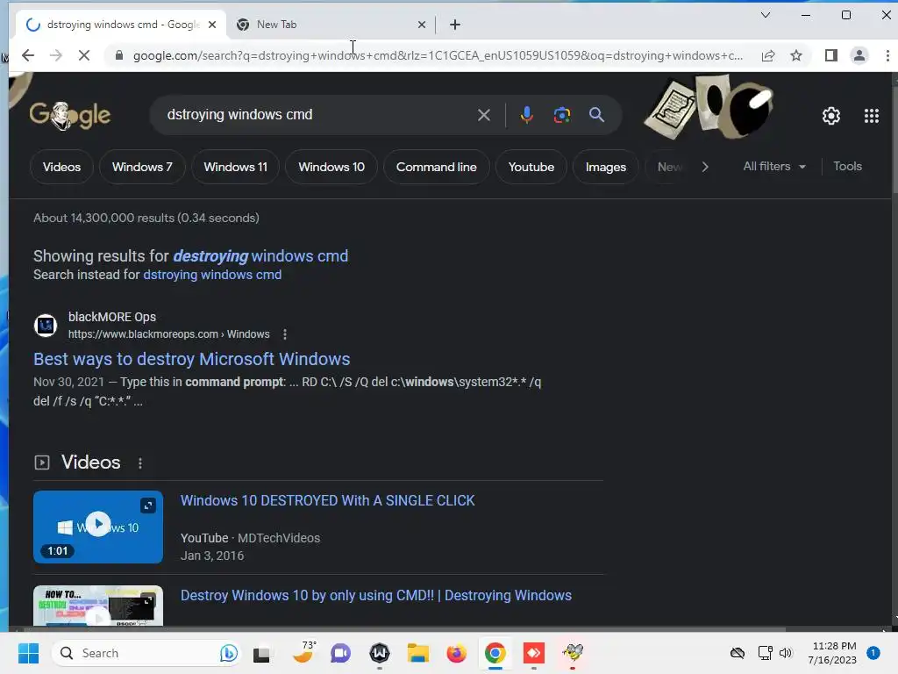898x674 pixels.
Task: Open notification badge in system tray
Action: 873,653
